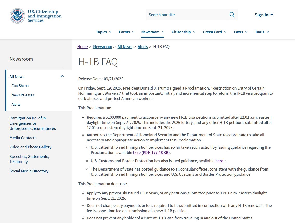
Task: Click the Release Date 09/21/2025 text
Action: 101,79
